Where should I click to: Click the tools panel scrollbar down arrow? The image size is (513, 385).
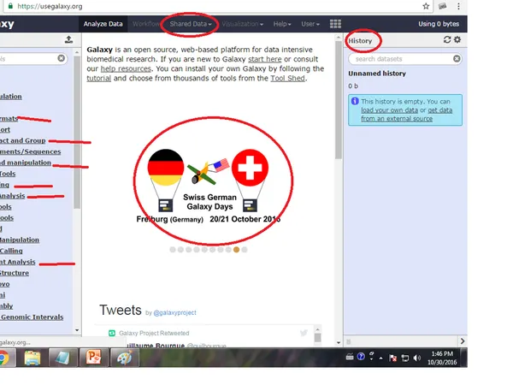[77, 330]
